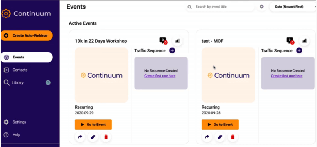Click Create first one here link on 10k Workshop

click(x=160, y=76)
